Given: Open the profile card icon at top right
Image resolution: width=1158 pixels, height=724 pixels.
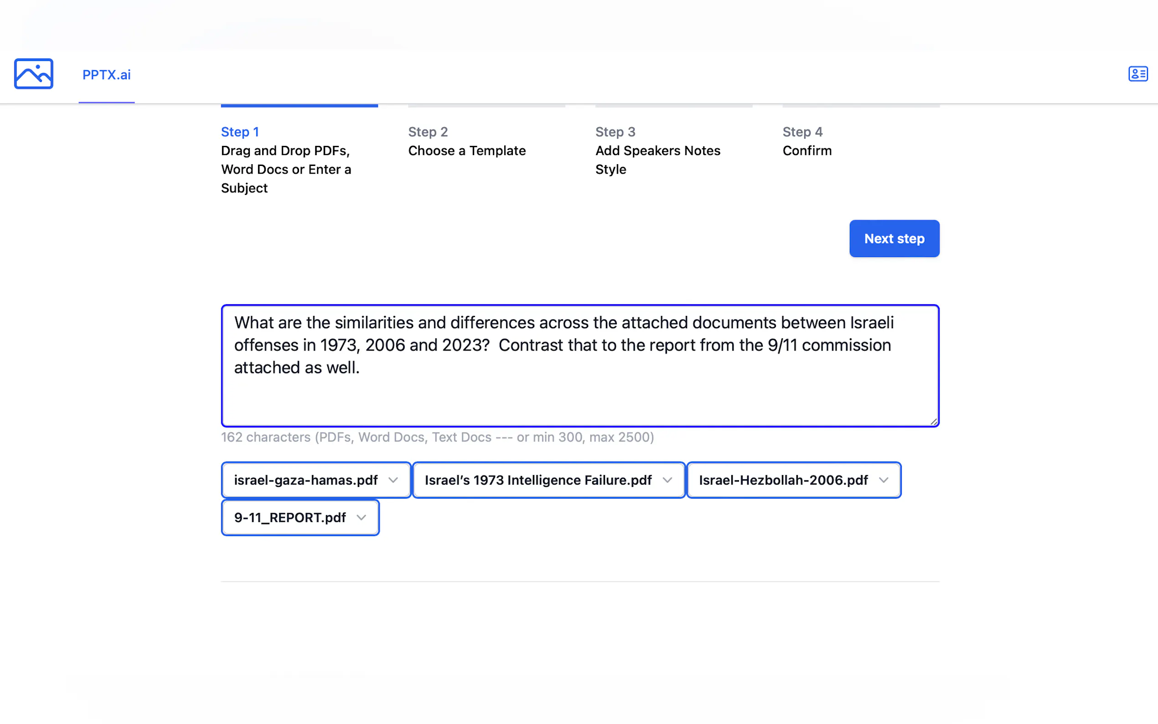Looking at the screenshot, I should pos(1137,74).
